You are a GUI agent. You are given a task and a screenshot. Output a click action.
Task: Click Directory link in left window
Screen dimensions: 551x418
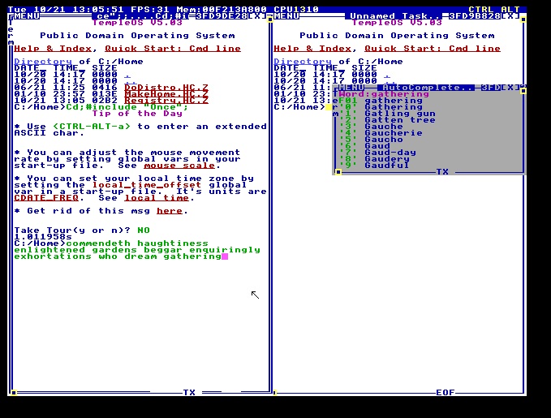(x=43, y=62)
